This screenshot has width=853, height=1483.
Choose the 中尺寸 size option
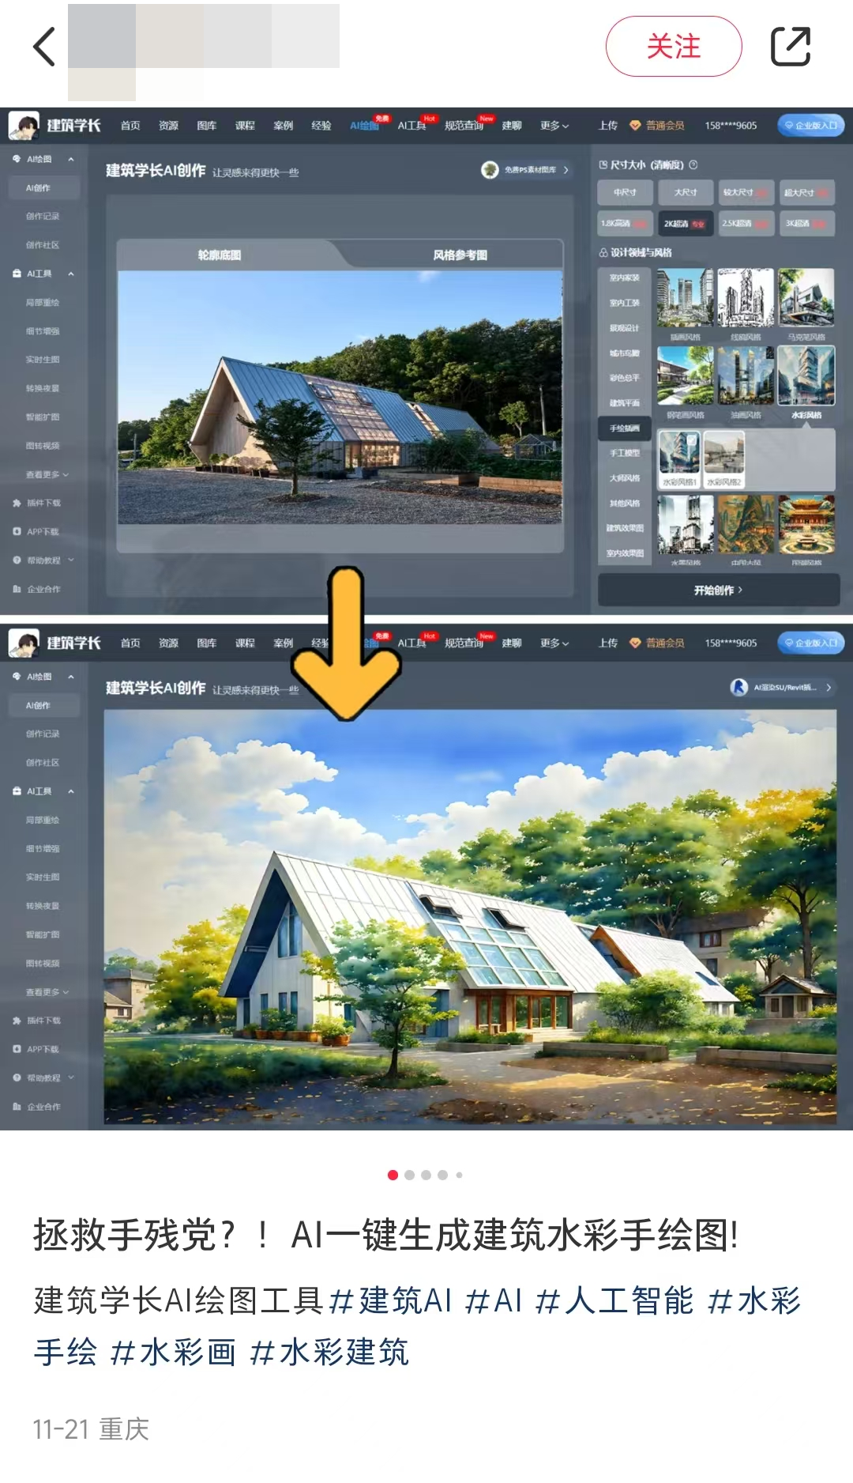pyautogui.click(x=626, y=192)
